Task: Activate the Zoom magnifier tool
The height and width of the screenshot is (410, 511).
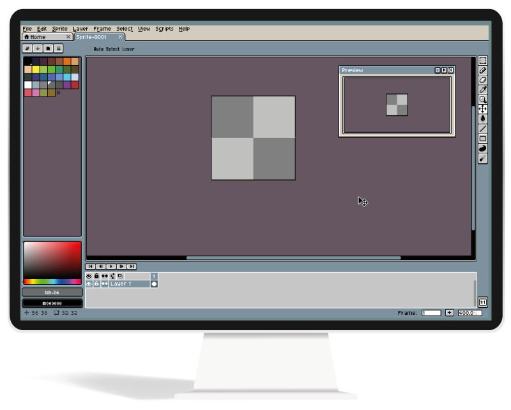Action: click(483, 100)
